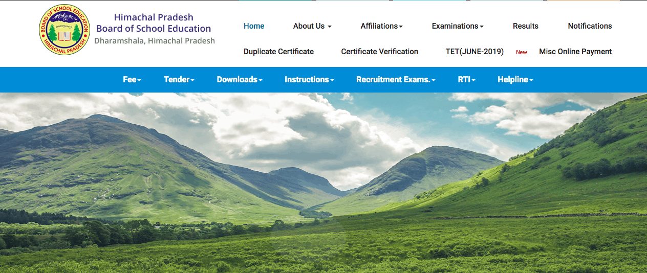Expand the Examinations menu
Image resolution: width=647 pixels, height=273 pixels.
click(457, 26)
